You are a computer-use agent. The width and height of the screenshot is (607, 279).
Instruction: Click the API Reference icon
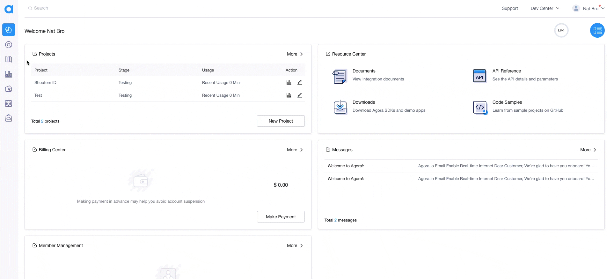coord(480,76)
